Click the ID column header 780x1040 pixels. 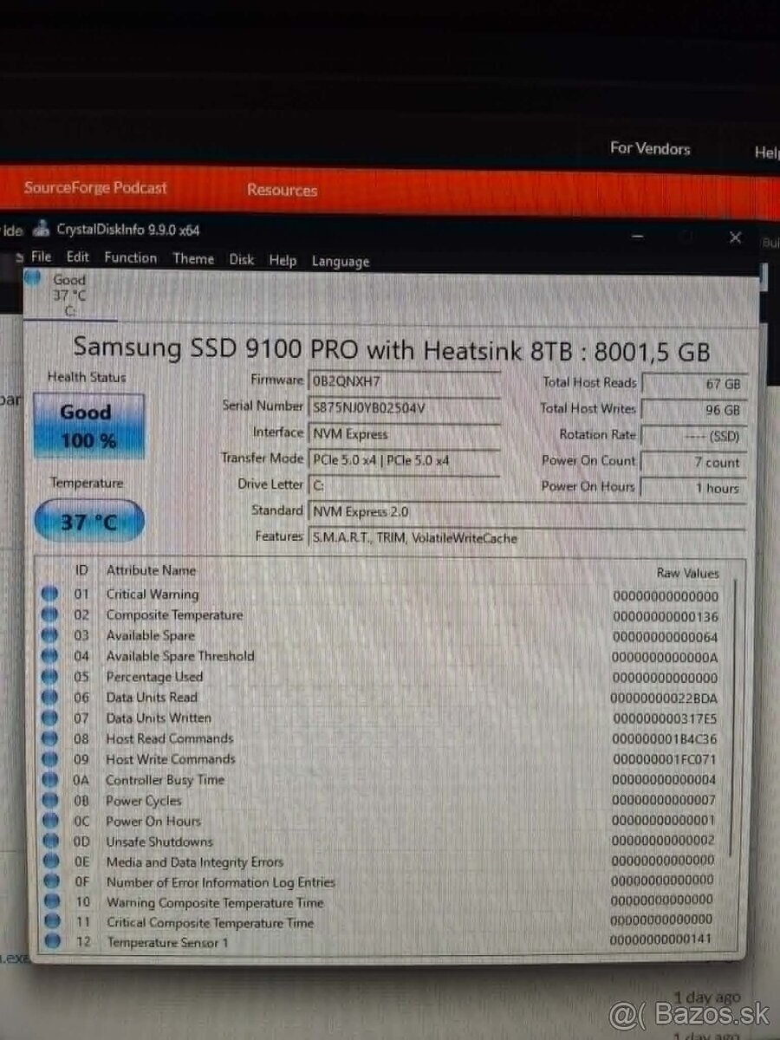81,570
